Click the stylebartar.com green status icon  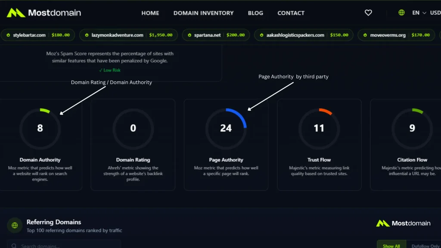coord(8,35)
